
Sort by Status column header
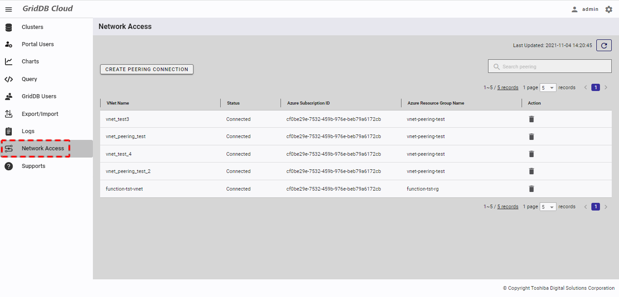tap(233, 103)
